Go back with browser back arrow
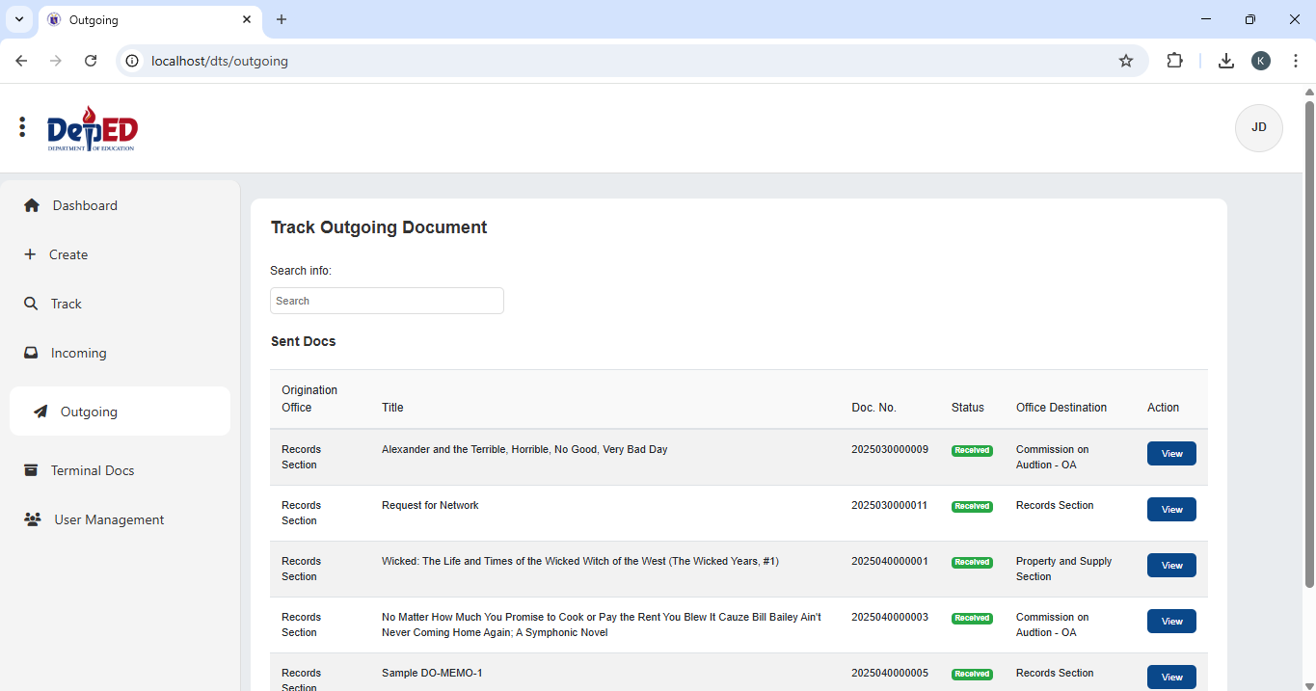This screenshot has height=691, width=1316. pyautogui.click(x=21, y=61)
